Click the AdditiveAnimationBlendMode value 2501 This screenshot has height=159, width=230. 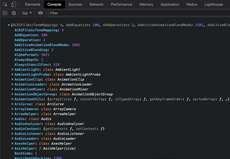76,45
